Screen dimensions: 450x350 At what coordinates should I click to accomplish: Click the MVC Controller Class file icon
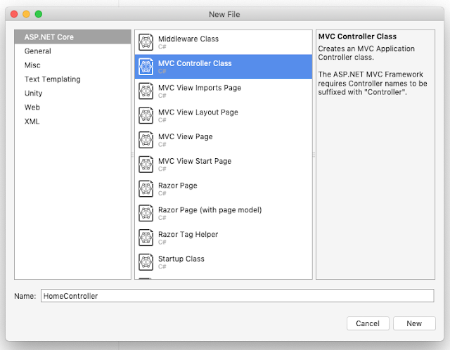point(146,67)
